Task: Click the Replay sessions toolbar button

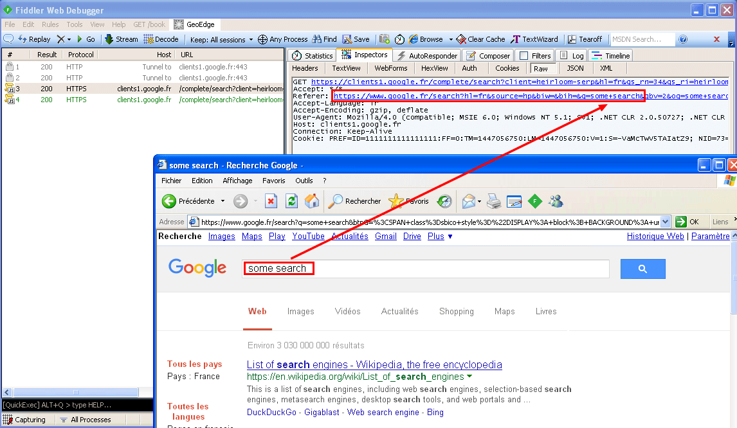Action: click(x=35, y=39)
